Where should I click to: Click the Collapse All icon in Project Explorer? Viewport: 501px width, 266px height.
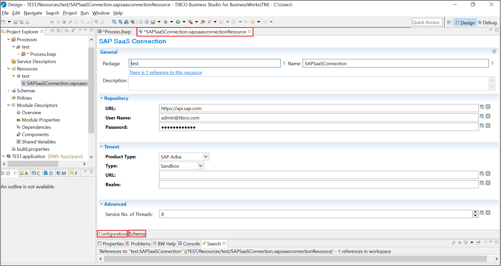[52, 31]
